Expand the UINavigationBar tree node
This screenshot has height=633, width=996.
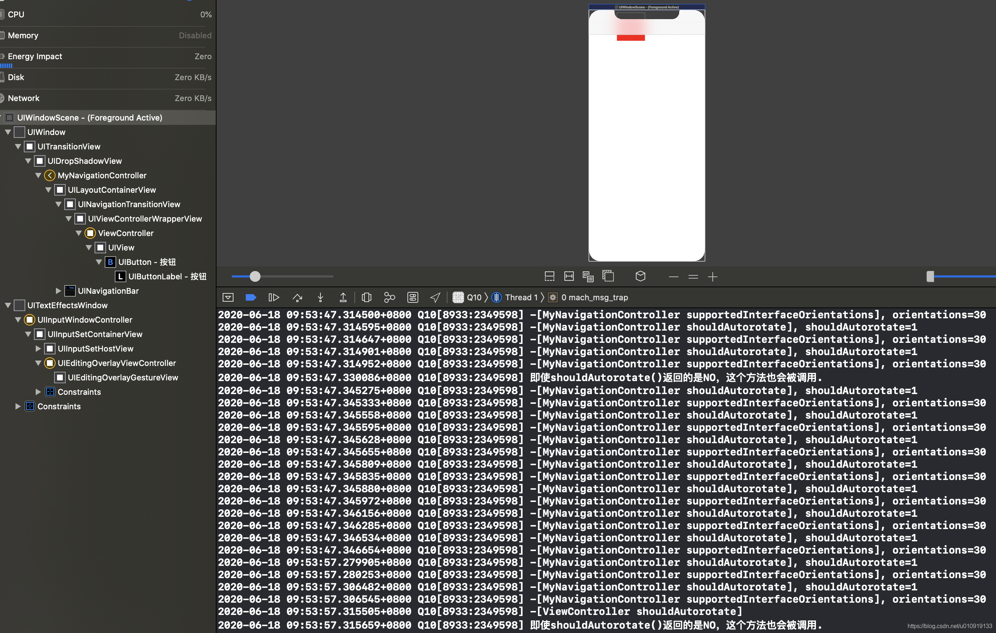pyautogui.click(x=58, y=291)
